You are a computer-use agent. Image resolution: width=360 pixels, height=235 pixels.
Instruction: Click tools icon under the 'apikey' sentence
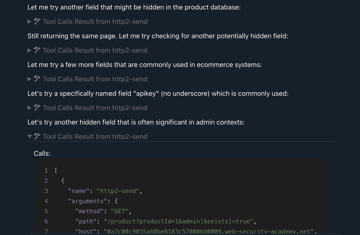click(37, 108)
